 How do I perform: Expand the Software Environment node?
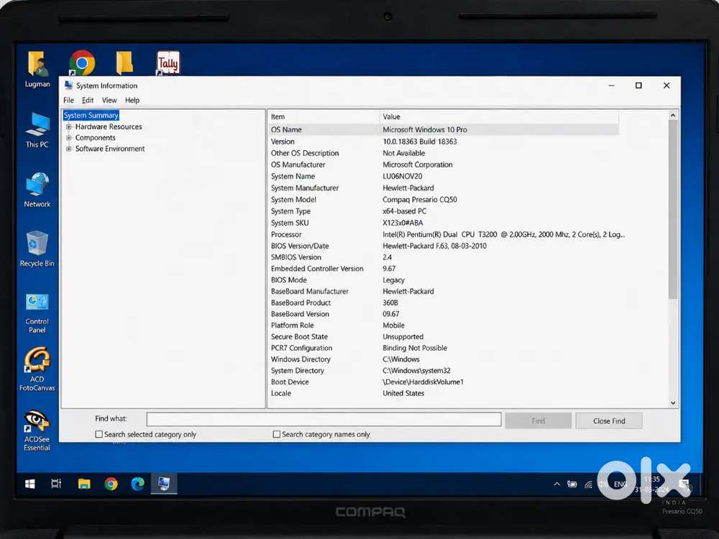pos(69,149)
